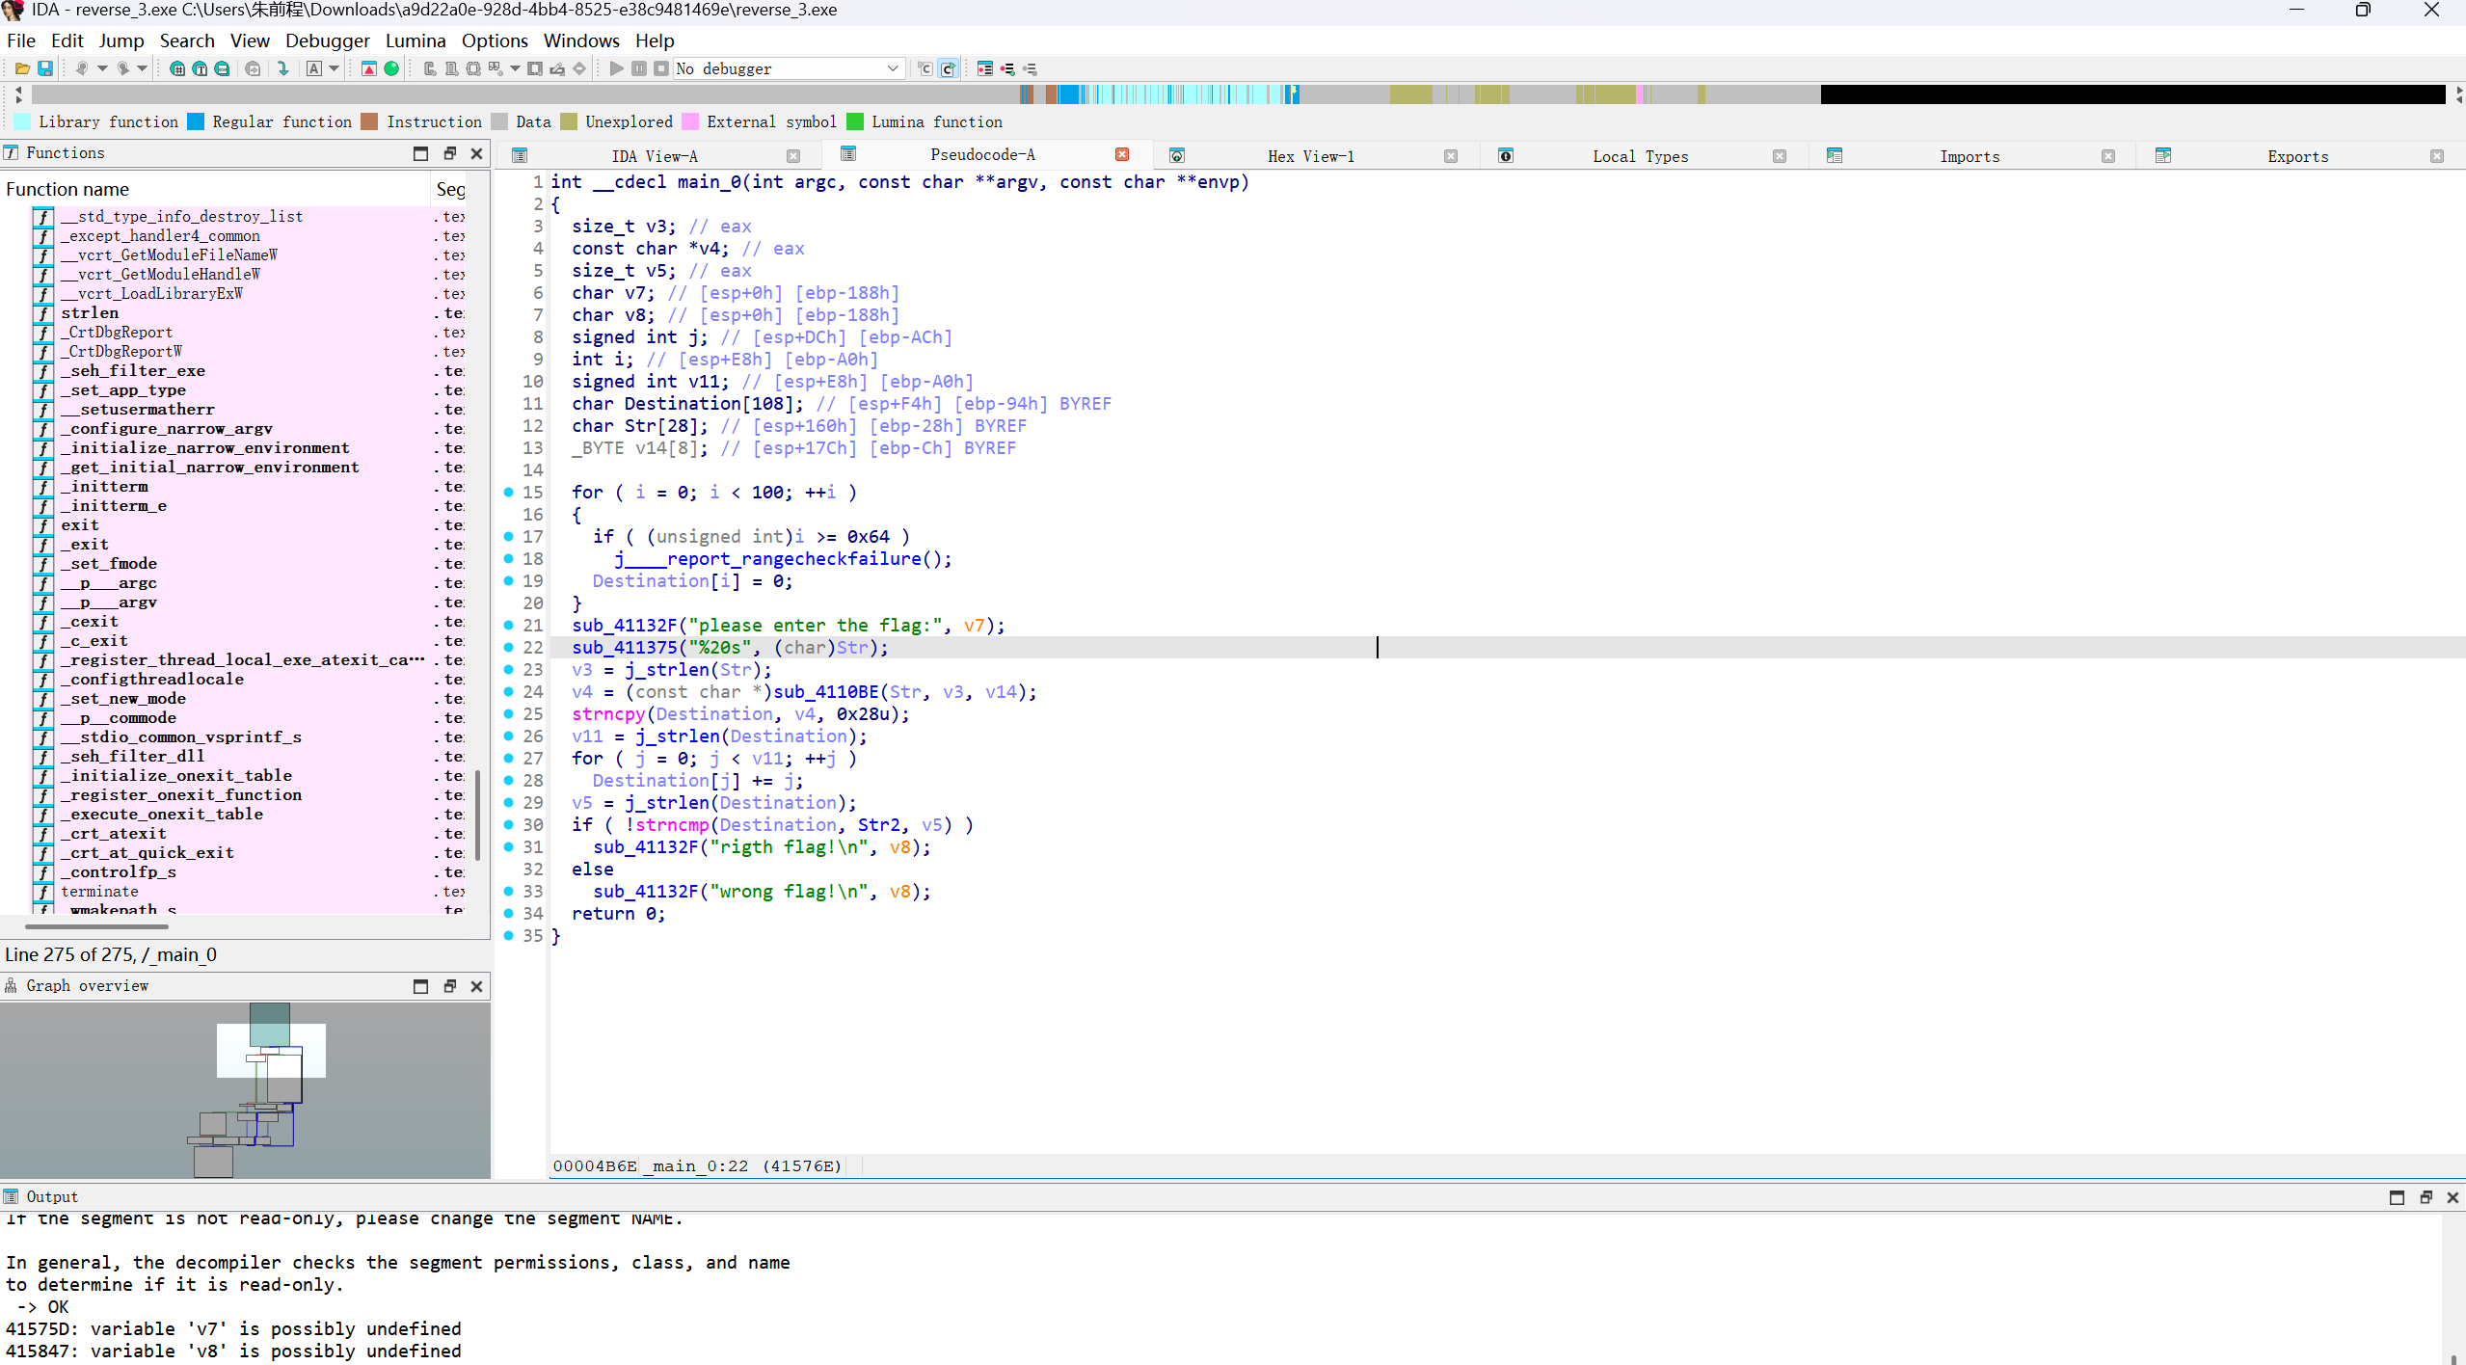Click the green circle toolbar icon
2466x1365 pixels.
(391, 68)
